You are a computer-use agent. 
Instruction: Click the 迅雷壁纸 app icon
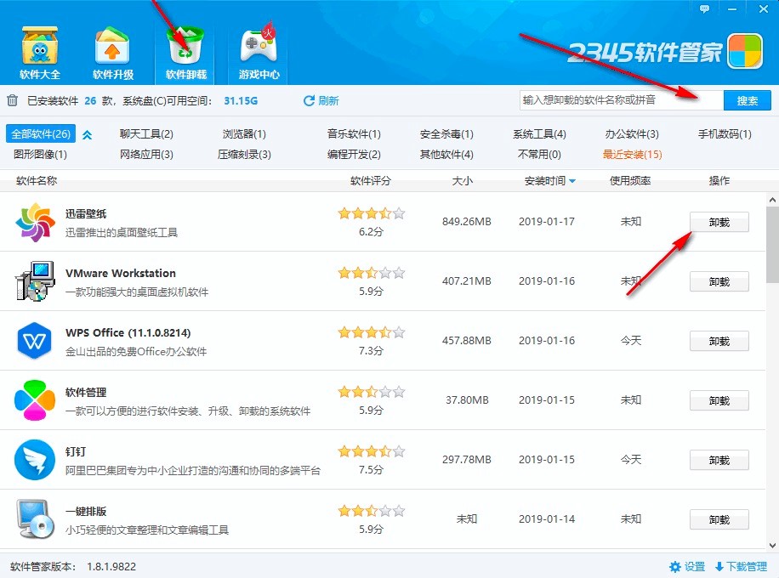35,223
